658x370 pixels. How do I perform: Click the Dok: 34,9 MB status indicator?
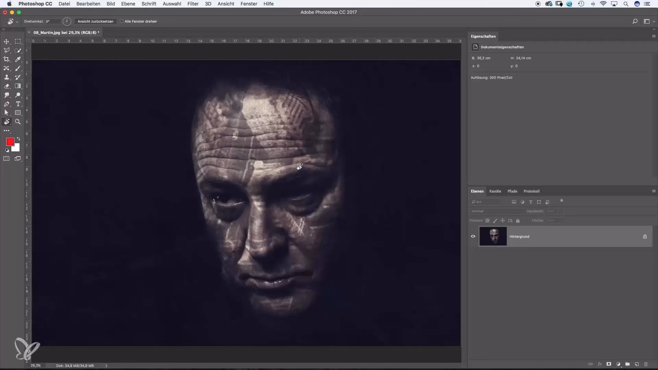(x=74, y=366)
